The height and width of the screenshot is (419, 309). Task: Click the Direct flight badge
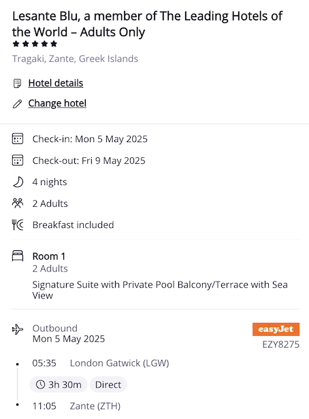pyautogui.click(x=108, y=384)
